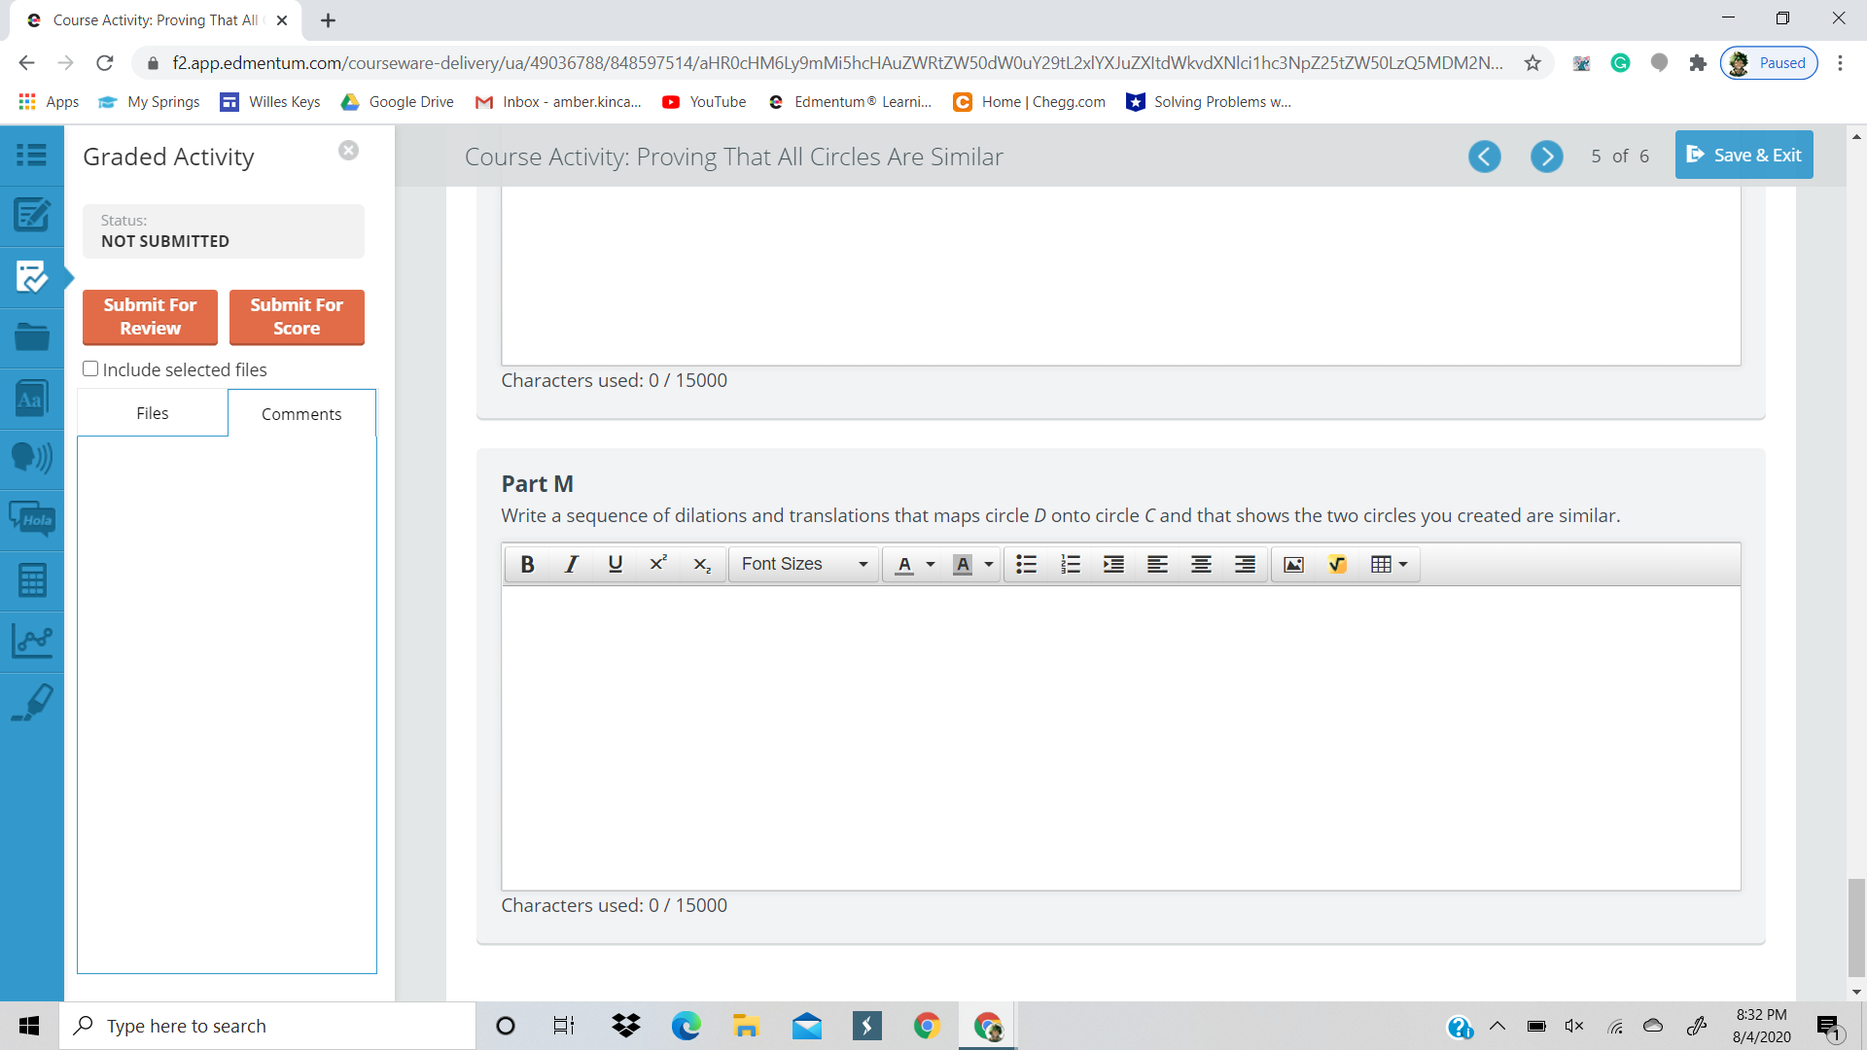
Task: Select the superscript formatting icon
Action: [658, 564]
